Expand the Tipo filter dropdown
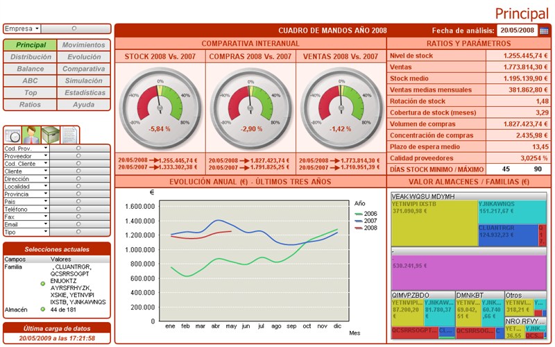555x347 pixels. click(46, 232)
